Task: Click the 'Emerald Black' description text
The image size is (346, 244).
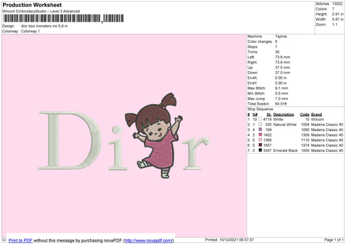Action: 285,151
